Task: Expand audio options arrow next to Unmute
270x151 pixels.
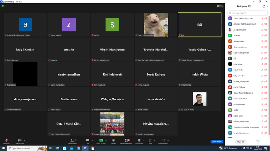Action: click(x=11, y=141)
